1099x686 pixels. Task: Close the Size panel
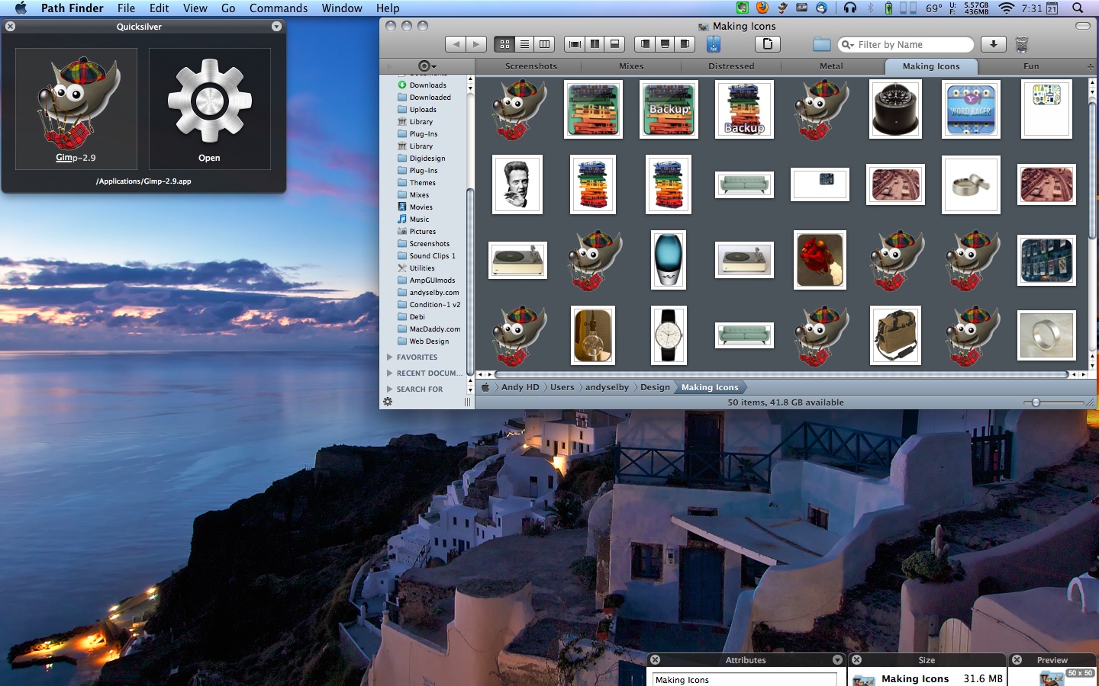[x=856, y=659]
